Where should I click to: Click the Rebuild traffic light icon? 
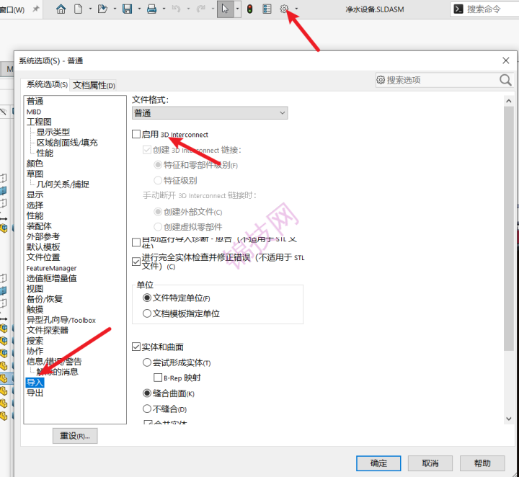(x=250, y=9)
